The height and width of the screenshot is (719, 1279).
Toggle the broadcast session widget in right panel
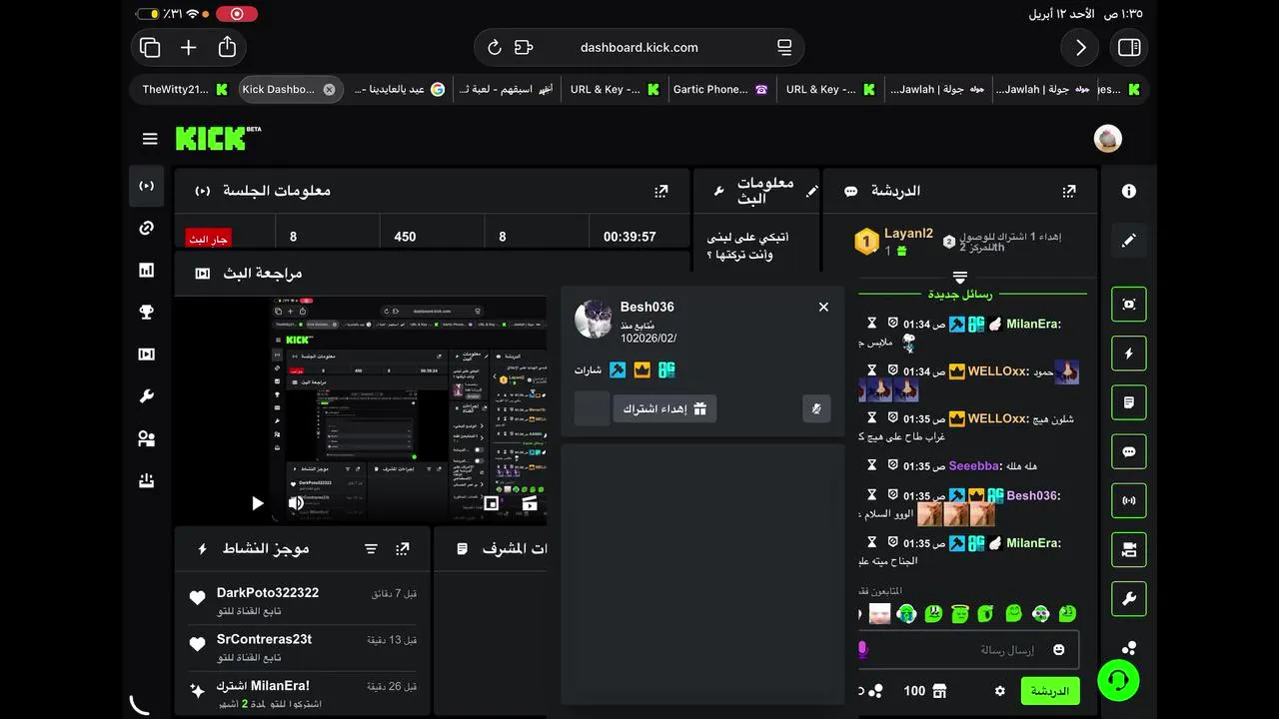point(1129,500)
